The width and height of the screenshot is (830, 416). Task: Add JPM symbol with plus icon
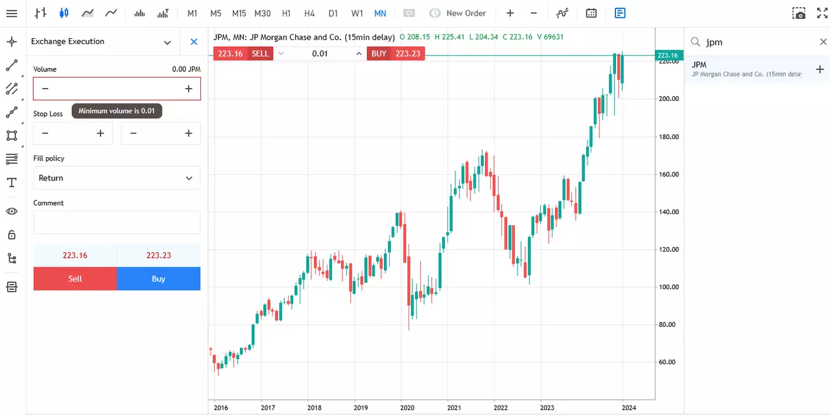click(820, 69)
